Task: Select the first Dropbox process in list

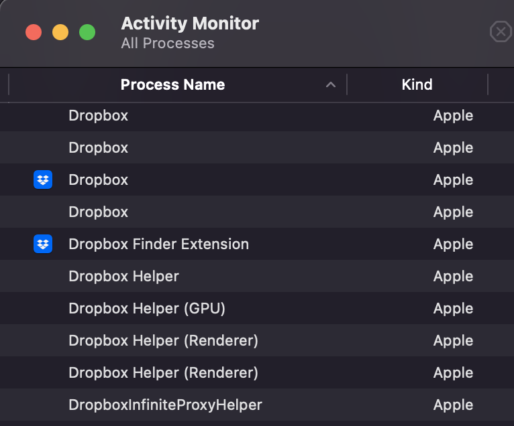Action: coord(98,115)
